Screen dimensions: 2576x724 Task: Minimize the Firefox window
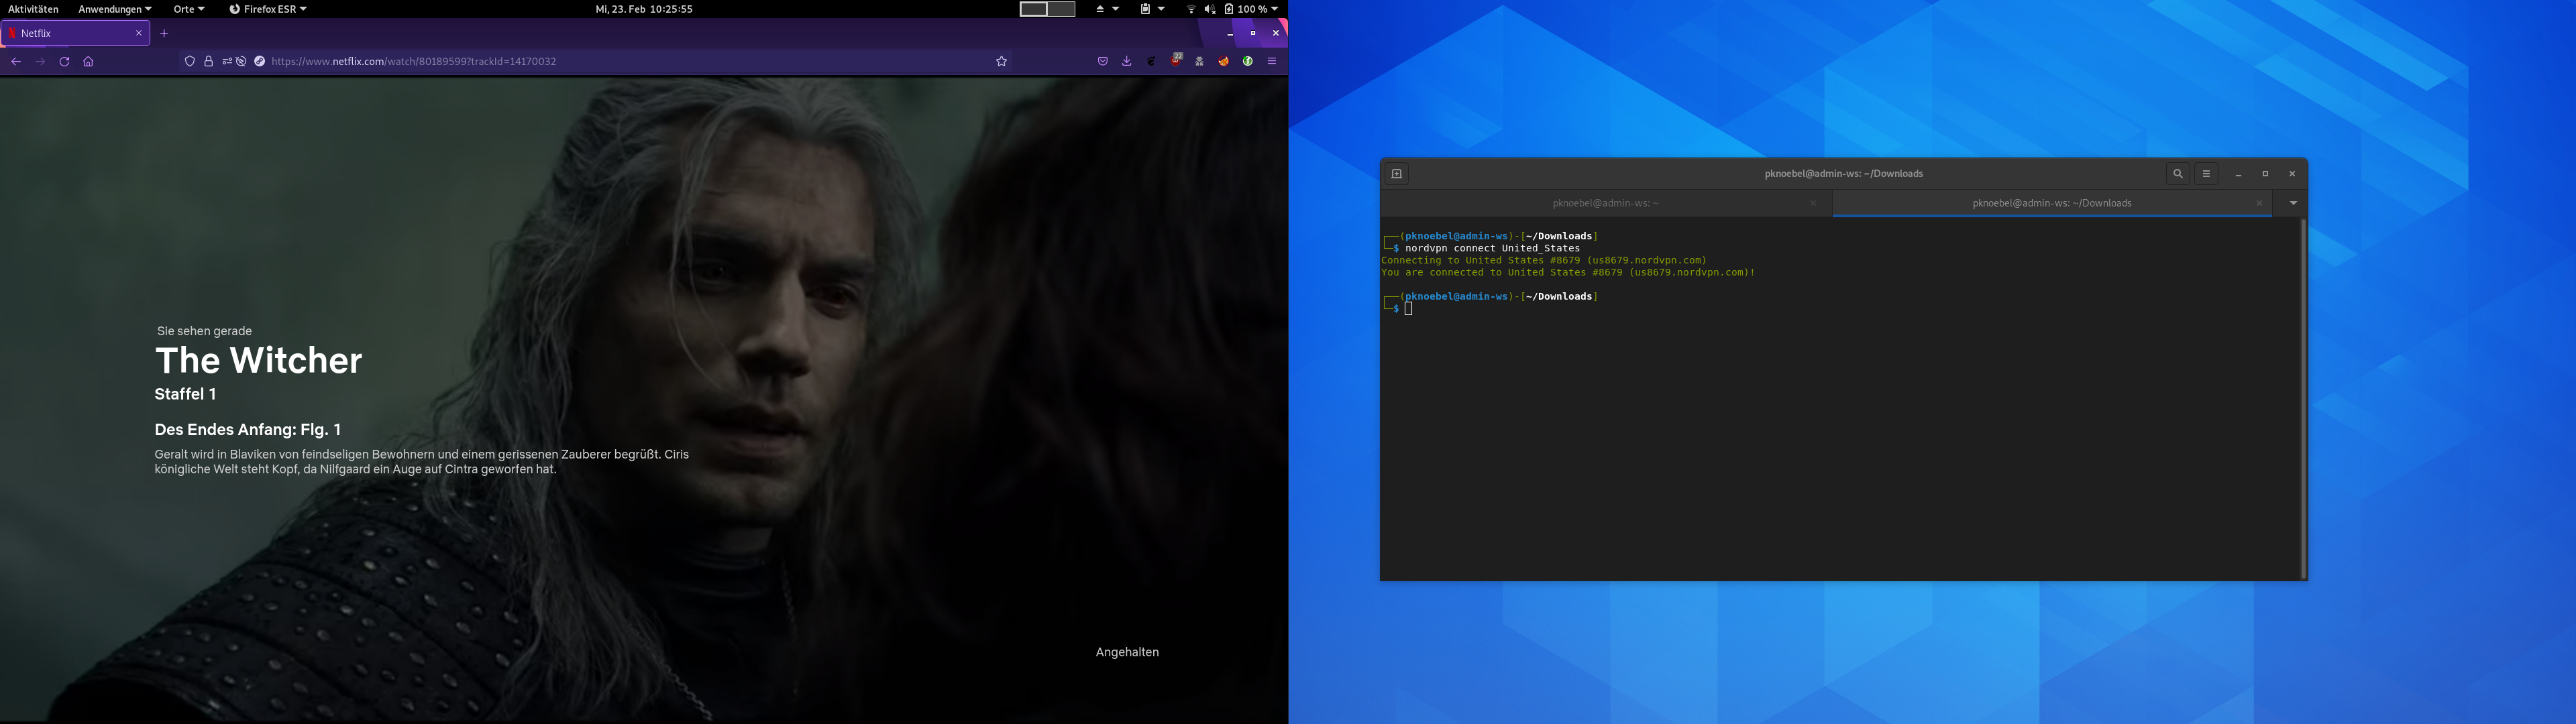pyautogui.click(x=1230, y=33)
